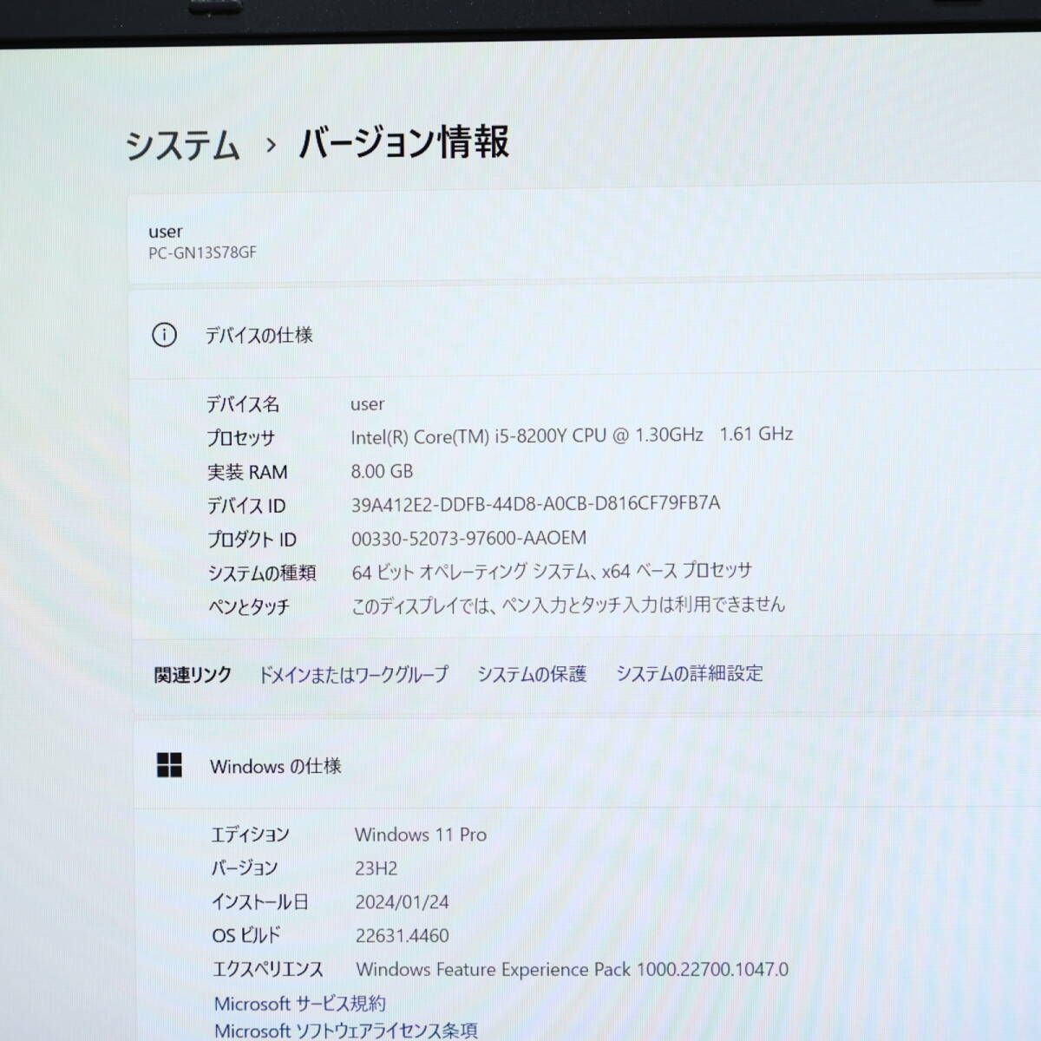The height and width of the screenshot is (1041, 1041).
Task: Click the Windows logo beside Windows の仕様
Action: coord(169,765)
